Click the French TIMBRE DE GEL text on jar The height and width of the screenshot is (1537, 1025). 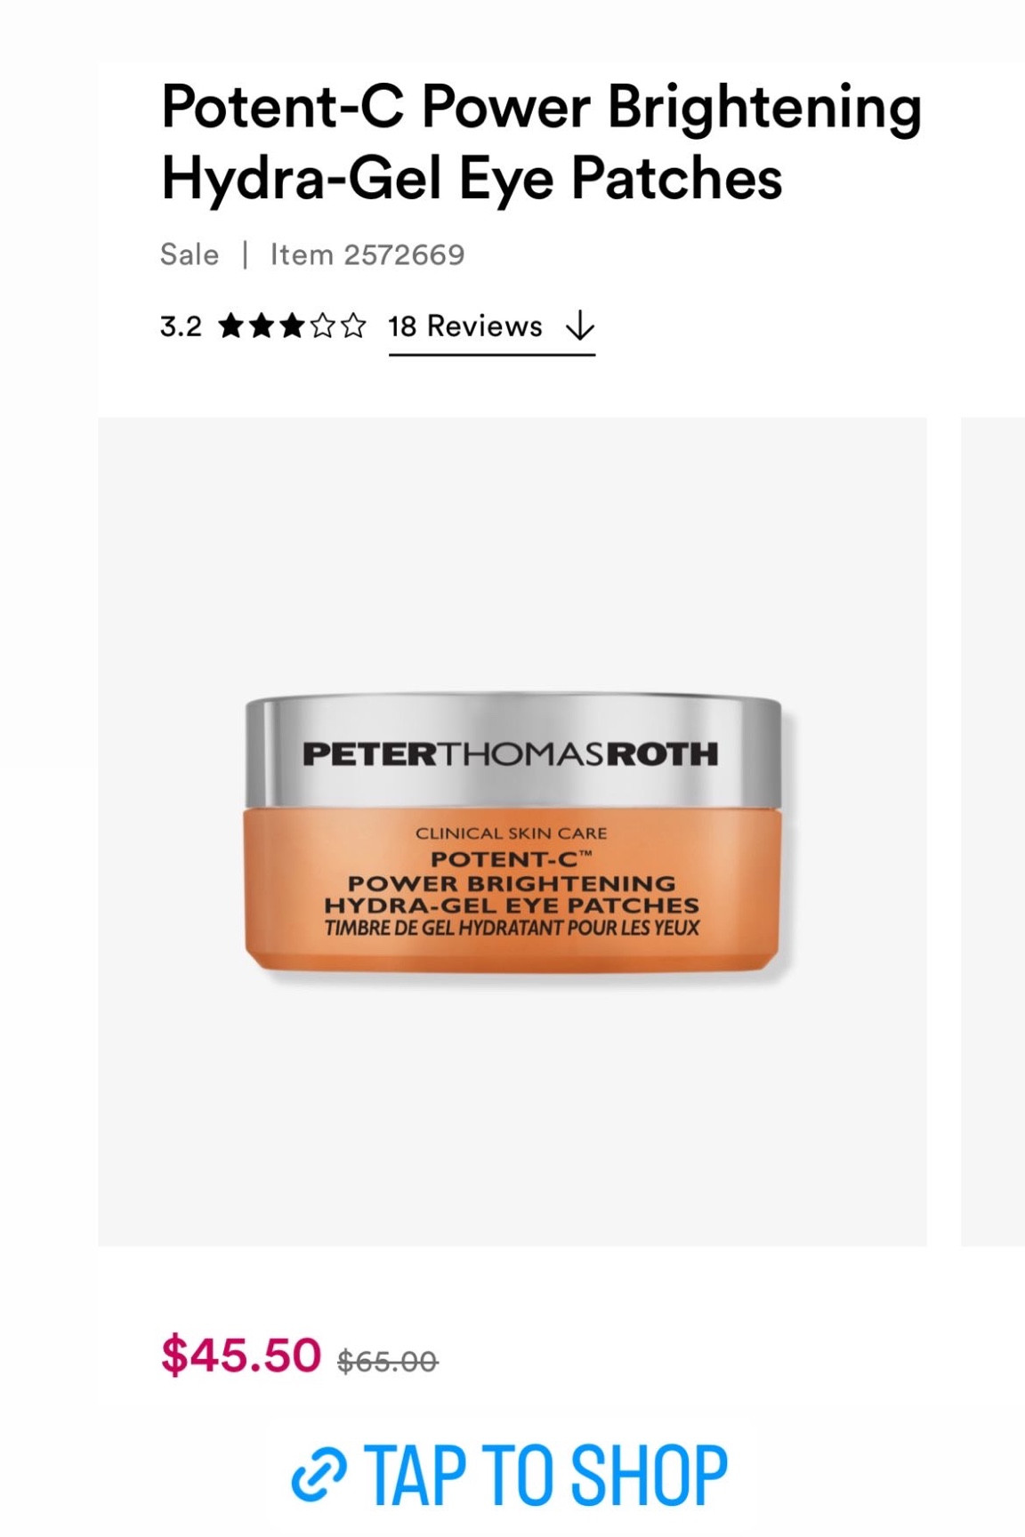click(512, 928)
